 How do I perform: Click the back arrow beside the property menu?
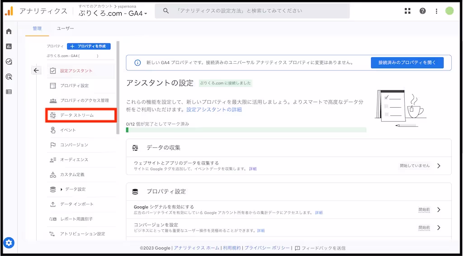click(36, 70)
